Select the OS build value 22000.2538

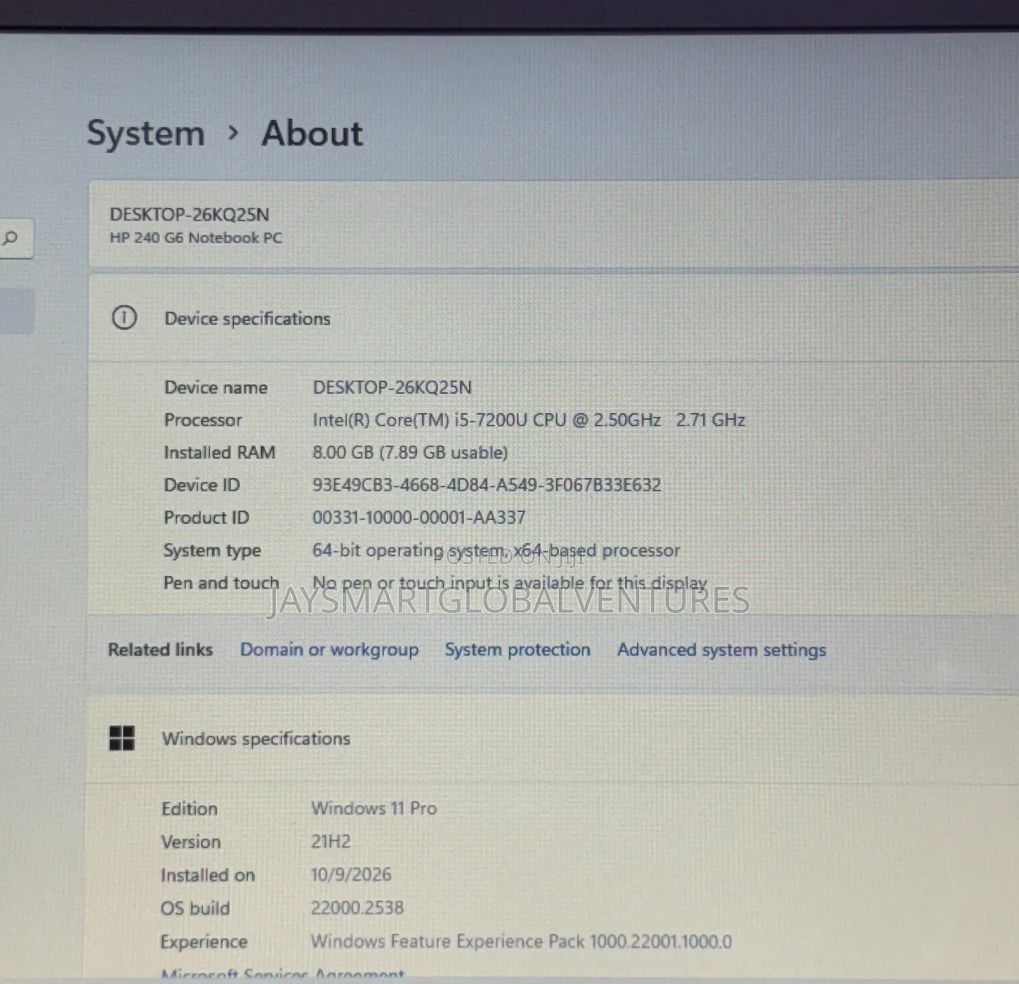tap(357, 908)
